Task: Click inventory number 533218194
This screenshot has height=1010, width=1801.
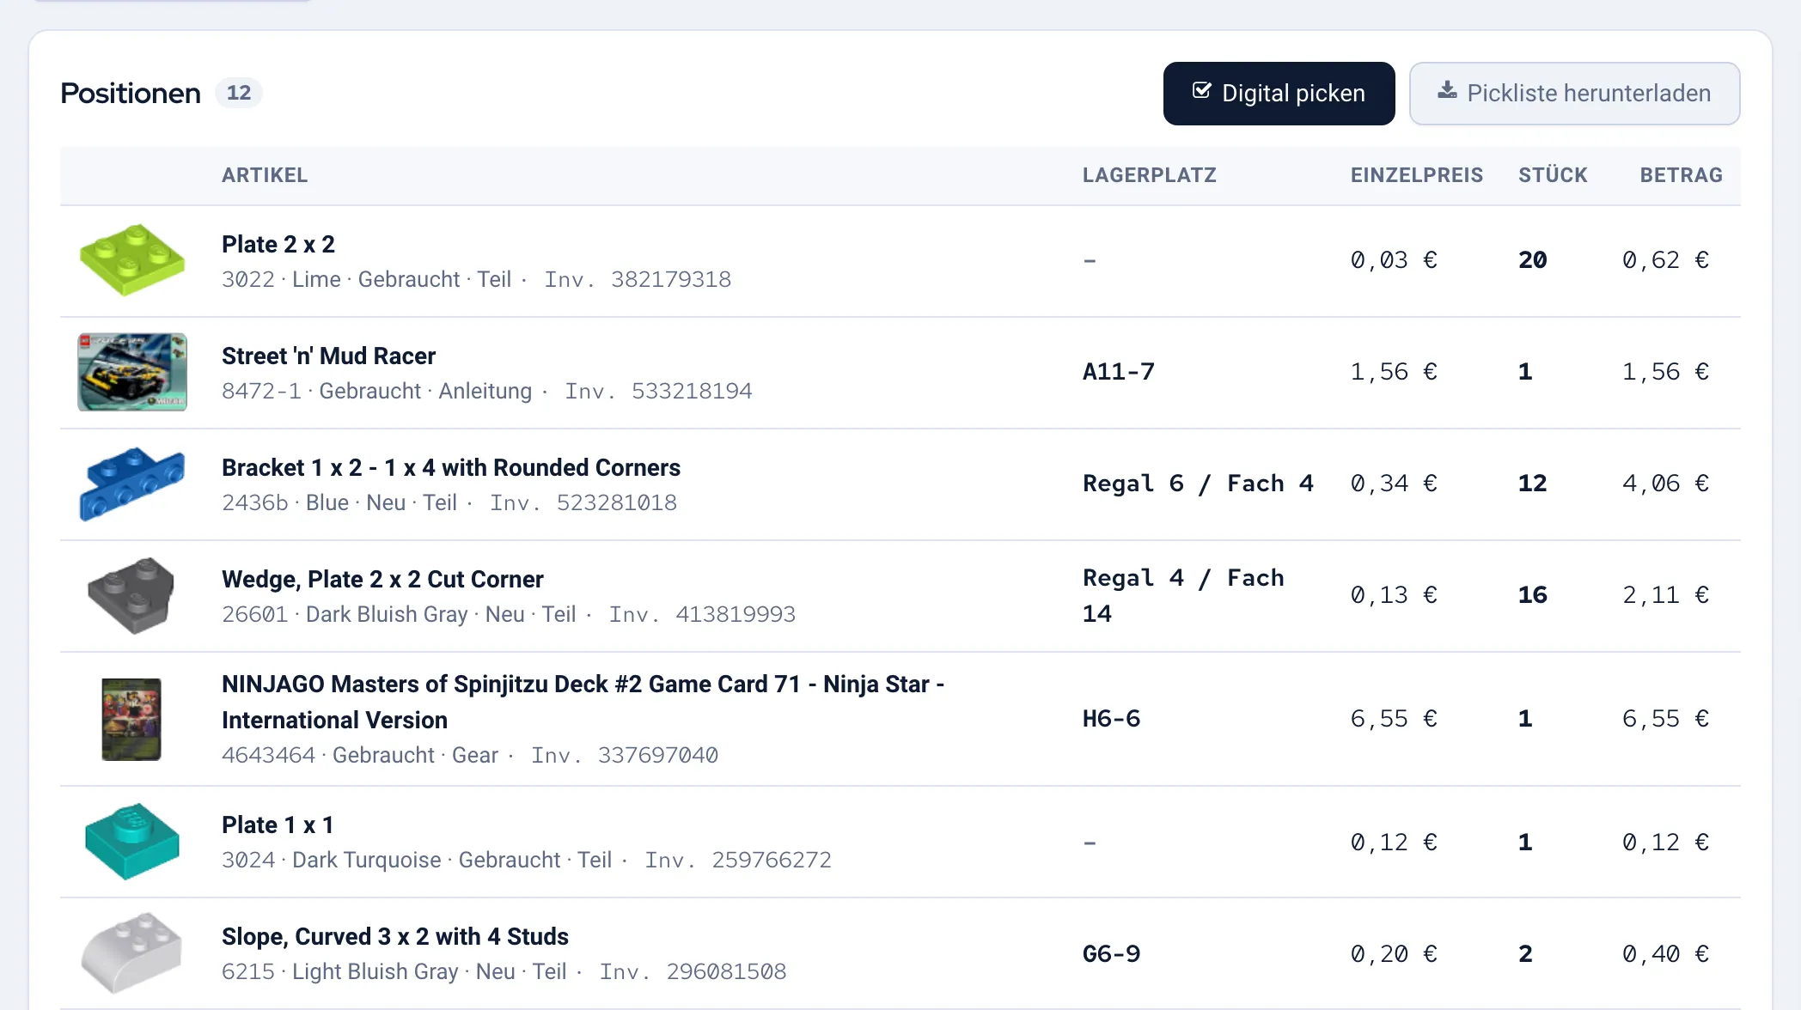Action: (692, 392)
